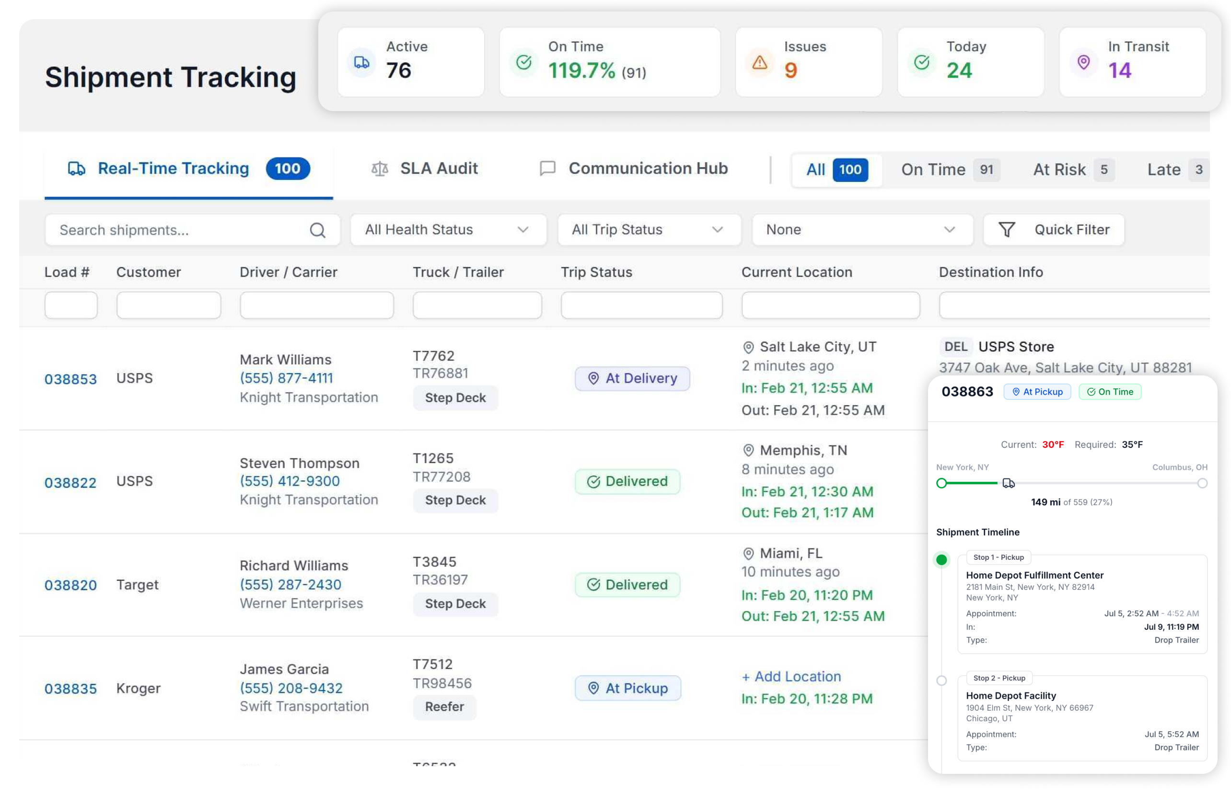Open load number 038853 link
The height and width of the screenshot is (793, 1231).
click(x=70, y=379)
